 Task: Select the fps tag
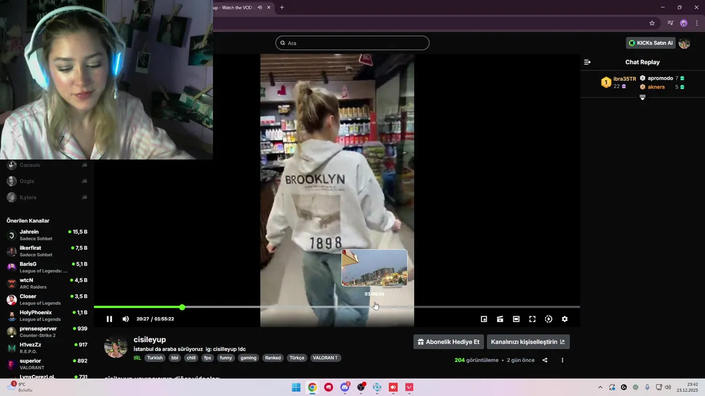[x=208, y=358]
